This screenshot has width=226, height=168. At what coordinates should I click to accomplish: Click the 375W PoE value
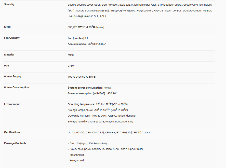pos(71,66)
